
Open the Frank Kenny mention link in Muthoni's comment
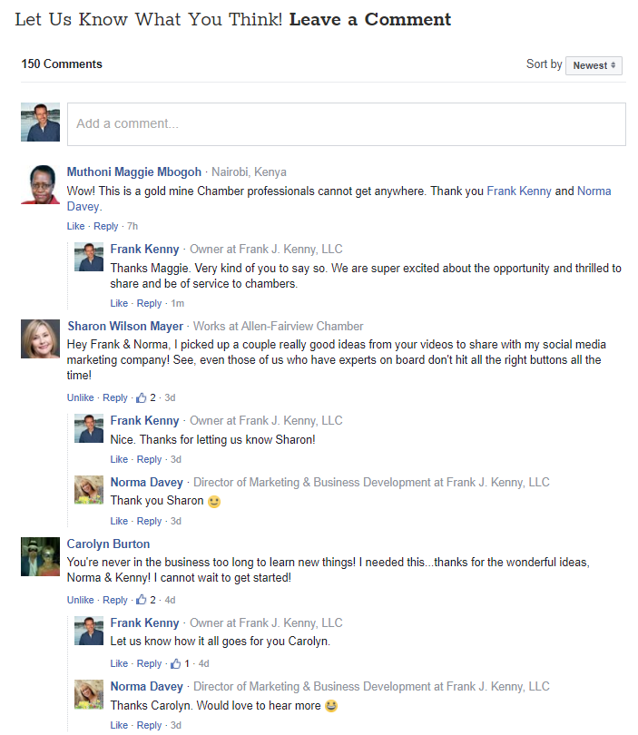pos(519,191)
